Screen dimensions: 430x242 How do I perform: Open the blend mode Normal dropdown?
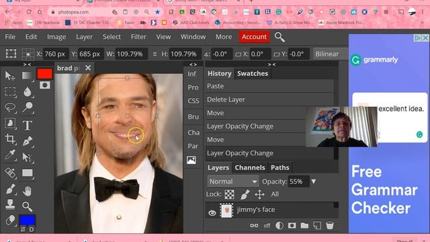click(x=233, y=182)
